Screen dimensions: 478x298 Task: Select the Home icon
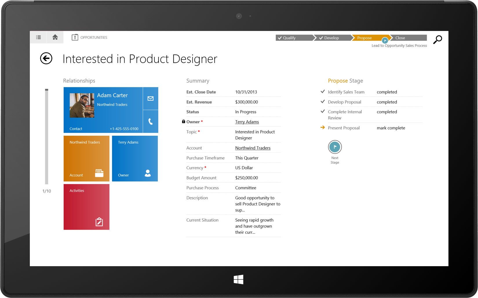pos(55,37)
